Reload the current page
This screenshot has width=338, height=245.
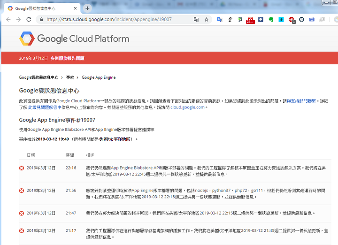pos(29,20)
